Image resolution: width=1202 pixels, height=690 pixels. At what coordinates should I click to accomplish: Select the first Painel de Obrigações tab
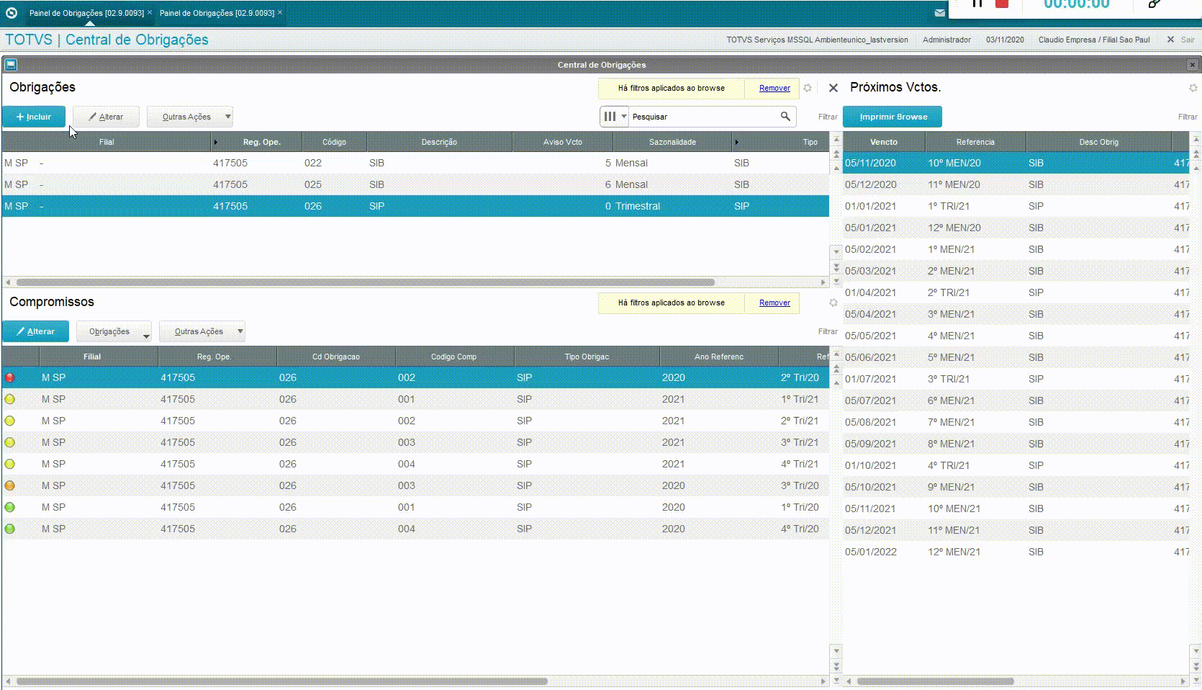(86, 13)
